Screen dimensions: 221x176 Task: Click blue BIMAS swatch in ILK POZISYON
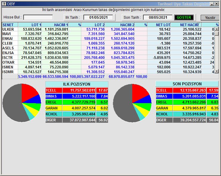click(54, 96)
